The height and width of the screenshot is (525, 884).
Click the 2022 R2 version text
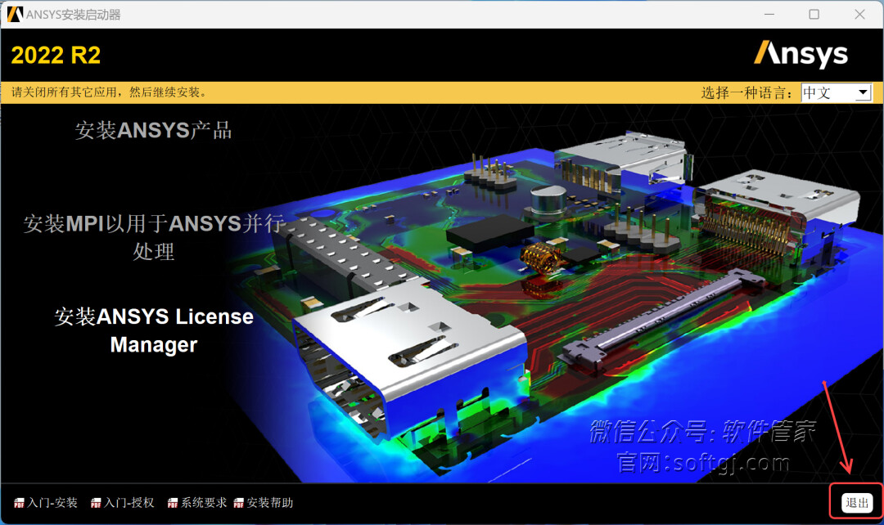(x=56, y=56)
